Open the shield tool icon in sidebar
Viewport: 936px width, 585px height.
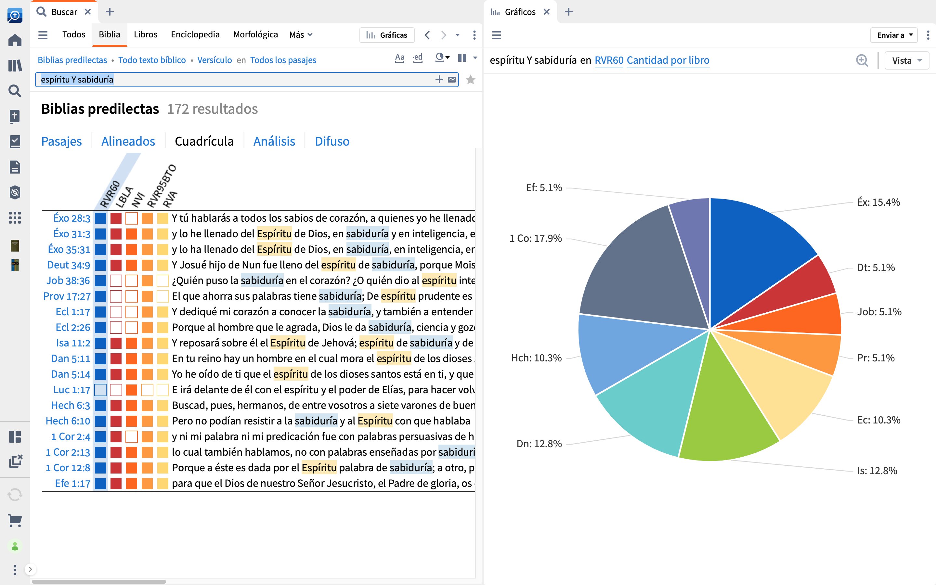(x=15, y=192)
